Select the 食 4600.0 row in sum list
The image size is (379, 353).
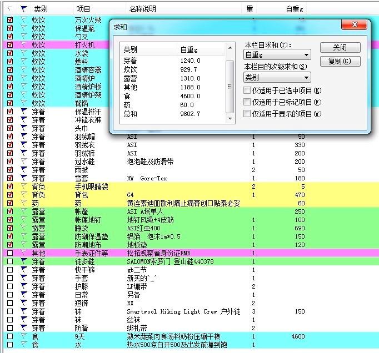173,96
